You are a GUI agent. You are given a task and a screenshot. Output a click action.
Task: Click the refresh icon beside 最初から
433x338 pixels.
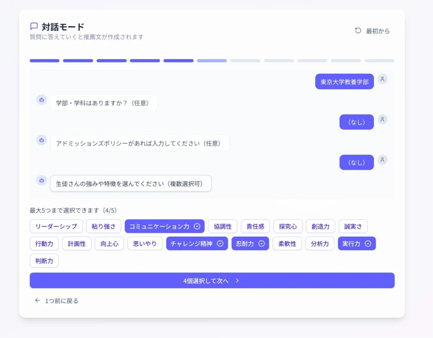click(358, 30)
